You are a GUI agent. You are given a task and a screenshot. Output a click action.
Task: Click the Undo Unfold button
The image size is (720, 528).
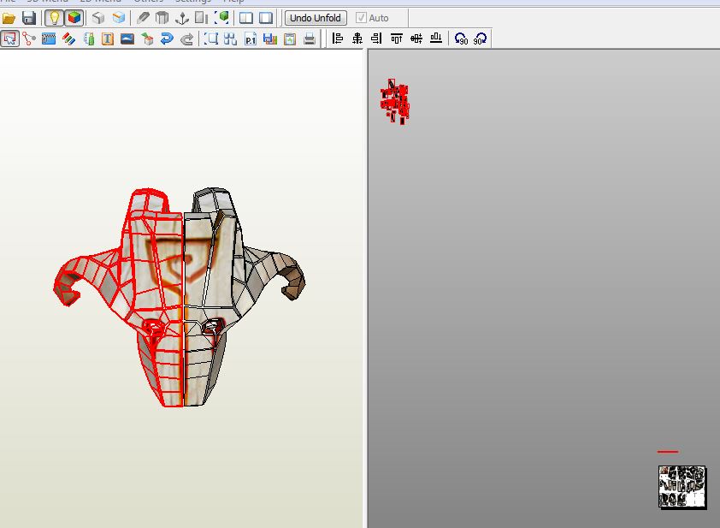click(x=316, y=18)
